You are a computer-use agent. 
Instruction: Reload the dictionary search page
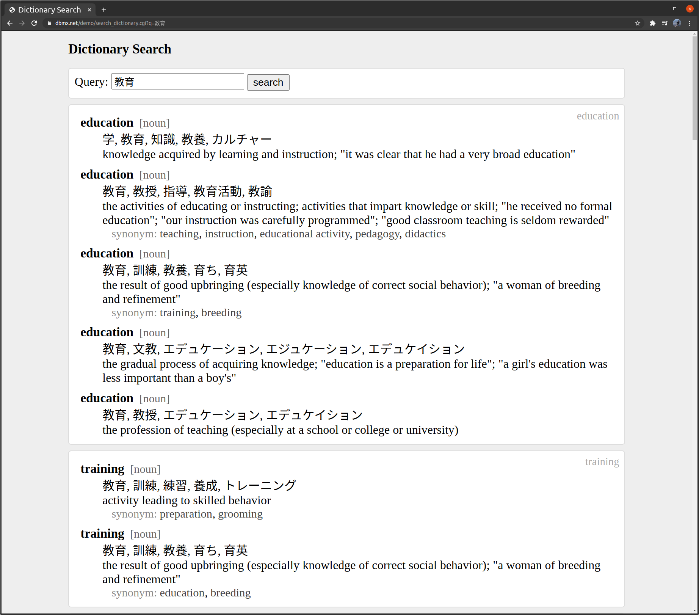click(34, 23)
